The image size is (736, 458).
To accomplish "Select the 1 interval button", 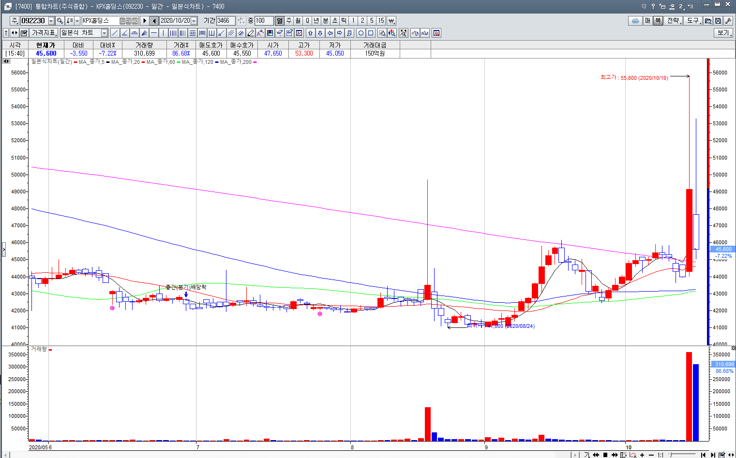I will tap(353, 21).
